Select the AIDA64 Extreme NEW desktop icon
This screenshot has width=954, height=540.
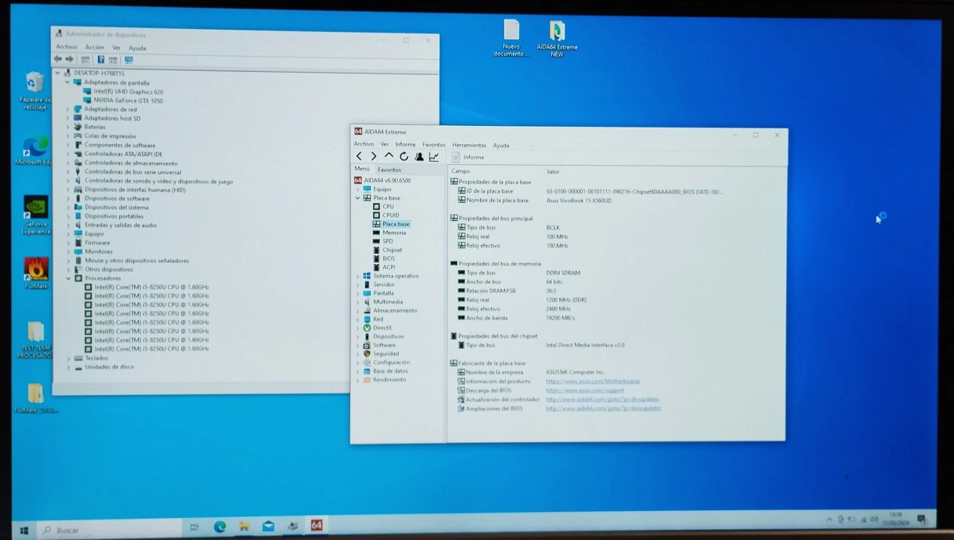click(557, 38)
